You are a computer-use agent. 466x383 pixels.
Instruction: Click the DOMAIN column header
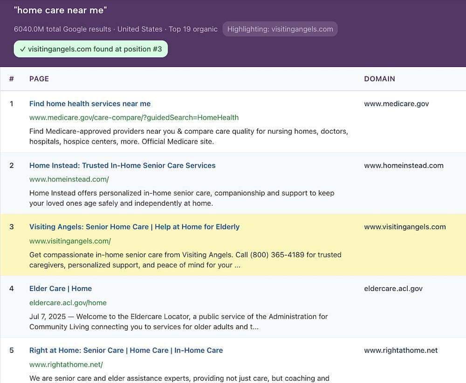[379, 79]
